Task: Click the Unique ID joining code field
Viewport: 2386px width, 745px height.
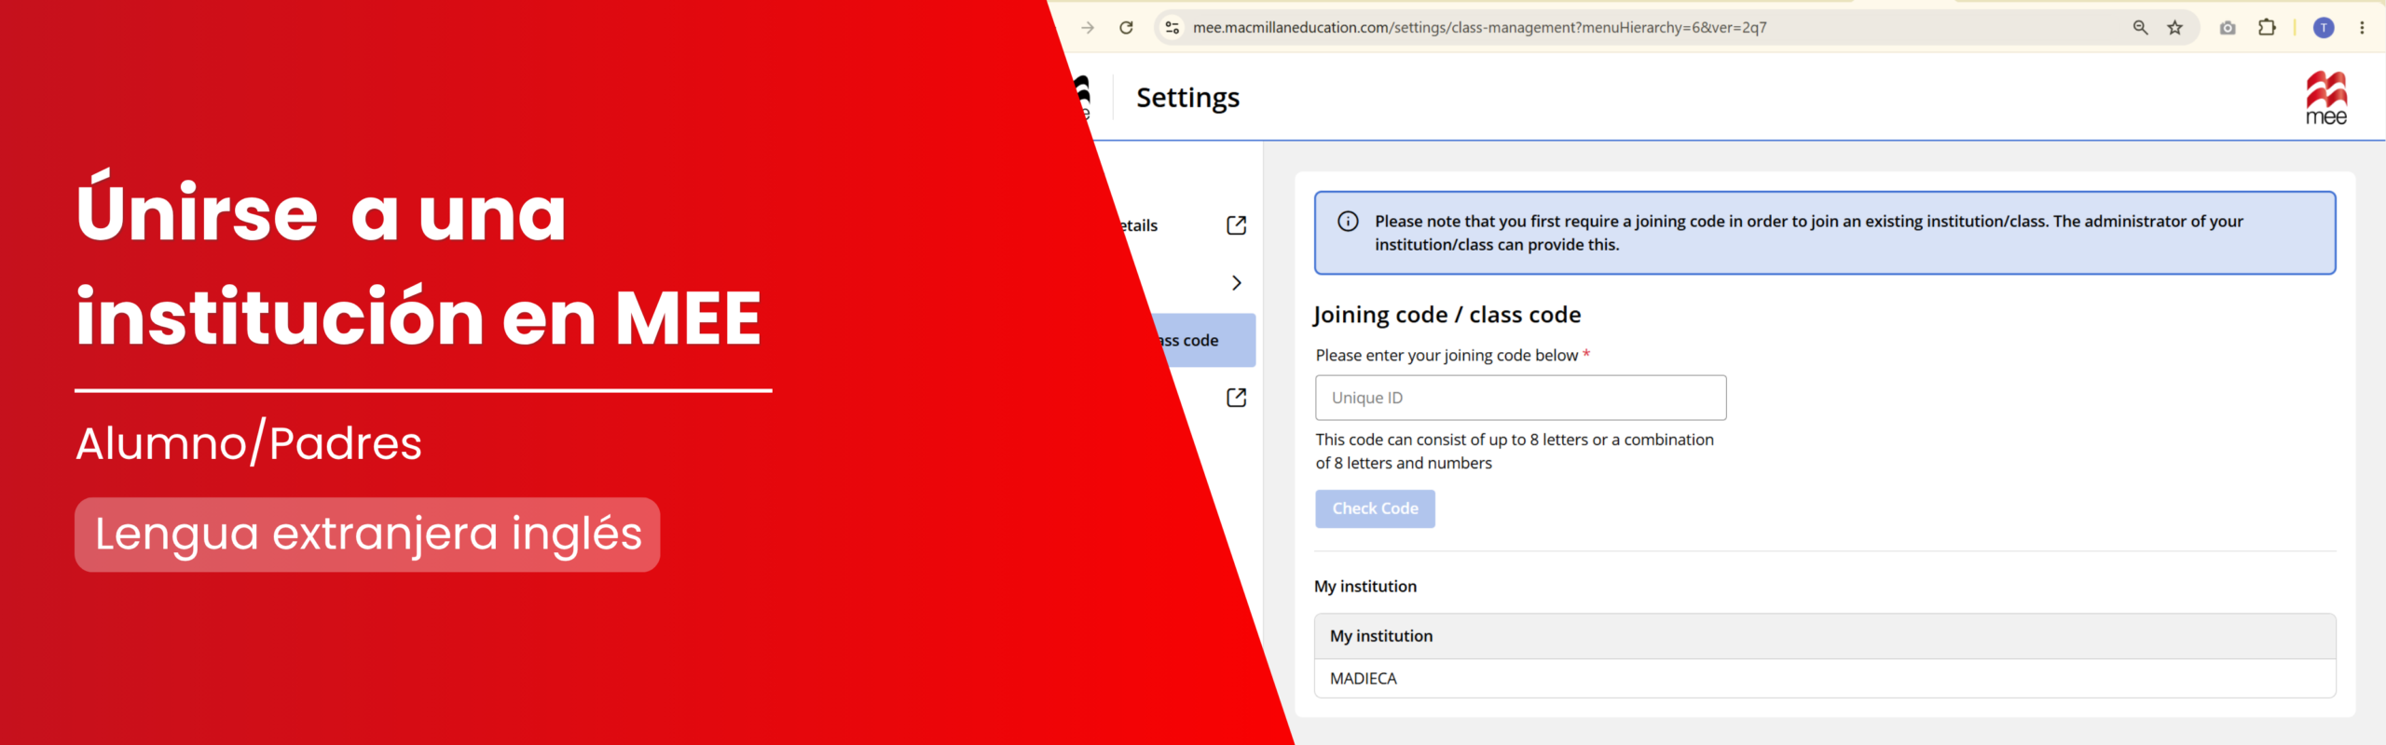Action: [x=1520, y=398]
